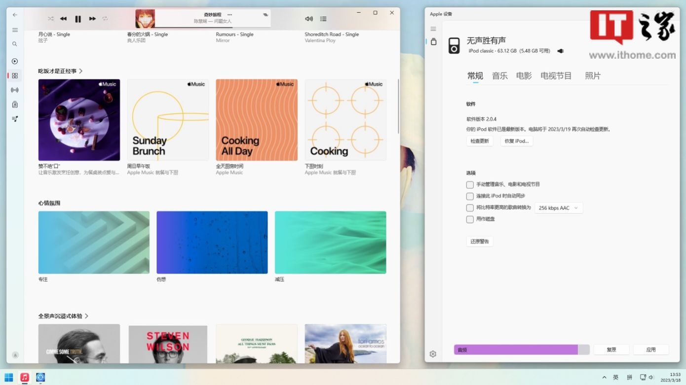Open Windows Start menu

tap(9, 377)
